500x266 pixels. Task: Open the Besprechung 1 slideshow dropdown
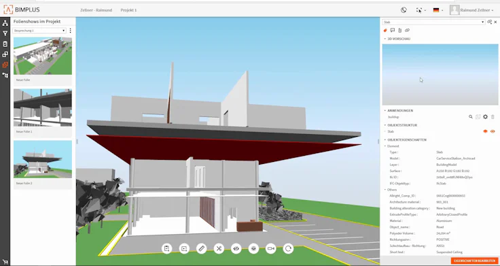coord(39,31)
